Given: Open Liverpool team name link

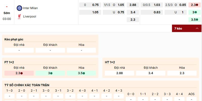Looking at the screenshot, I should point(30,16).
